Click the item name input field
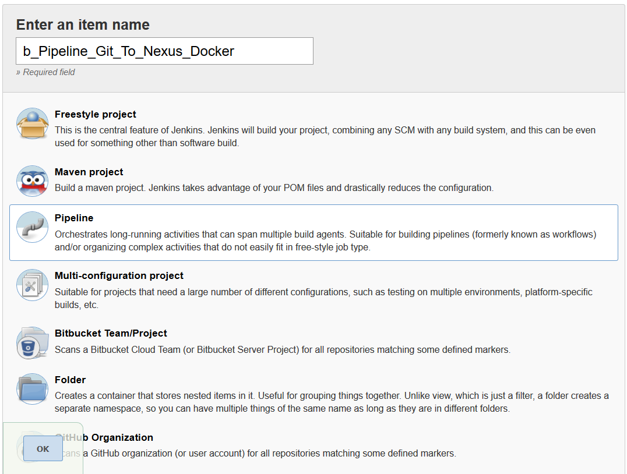This screenshot has width=627, height=474. point(164,51)
